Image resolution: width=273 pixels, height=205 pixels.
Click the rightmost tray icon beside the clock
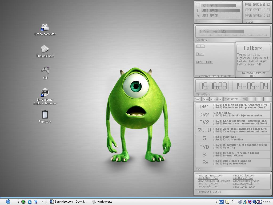(259, 202)
